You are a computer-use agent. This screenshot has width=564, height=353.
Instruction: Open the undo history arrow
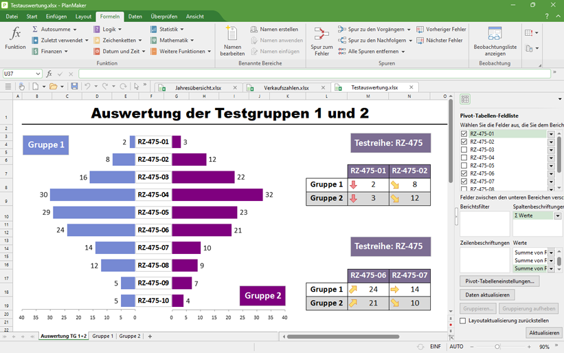click(x=95, y=86)
